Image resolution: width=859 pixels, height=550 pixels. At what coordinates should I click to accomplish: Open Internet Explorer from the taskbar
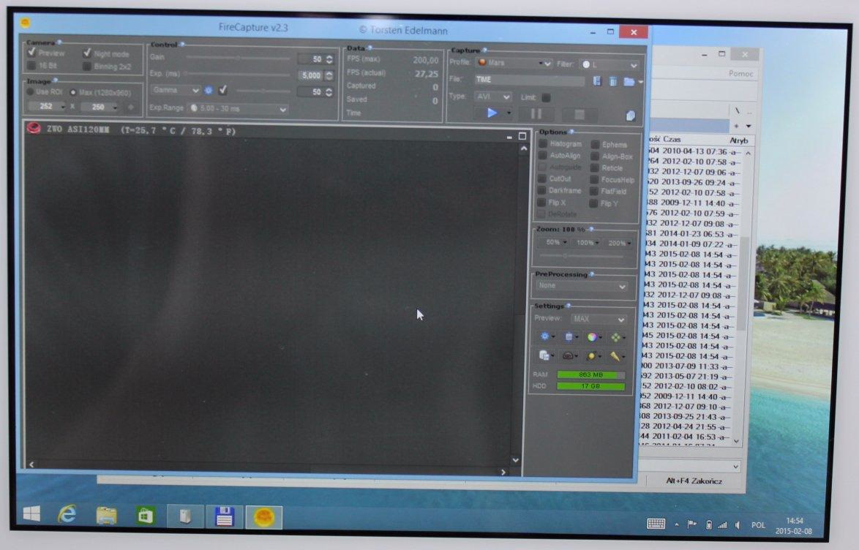[x=67, y=516]
